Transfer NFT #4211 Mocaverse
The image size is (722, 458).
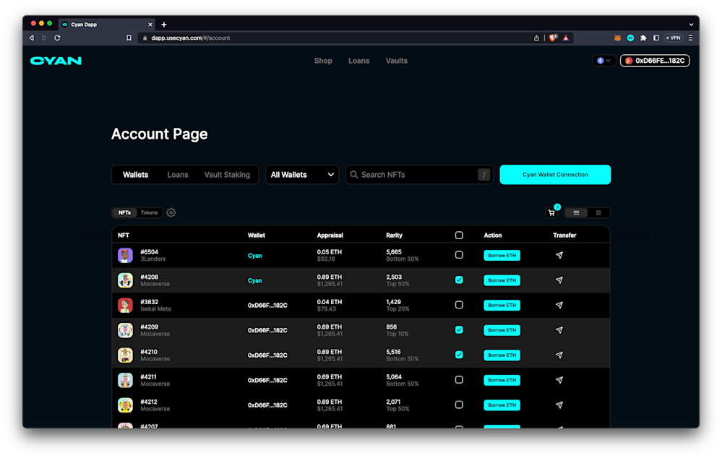click(559, 380)
